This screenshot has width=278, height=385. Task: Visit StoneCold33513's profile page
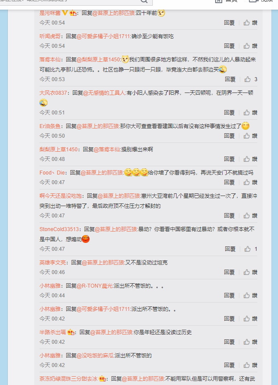click(x=59, y=229)
